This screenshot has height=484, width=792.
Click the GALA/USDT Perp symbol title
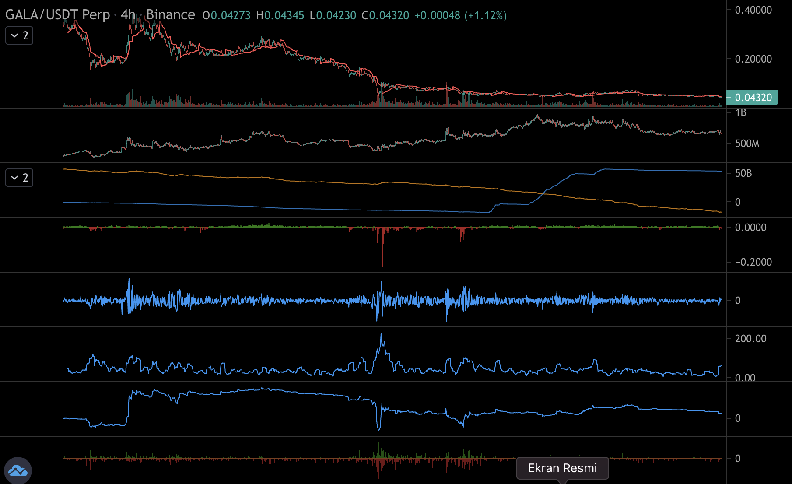(57, 15)
